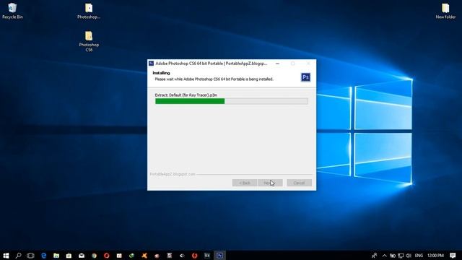Viewport: 462px width, 260px height.
Task: Open Task View from the taskbar
Action: click(x=30, y=256)
